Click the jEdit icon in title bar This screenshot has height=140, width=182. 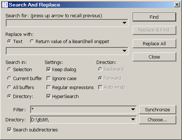[x=5, y=5]
